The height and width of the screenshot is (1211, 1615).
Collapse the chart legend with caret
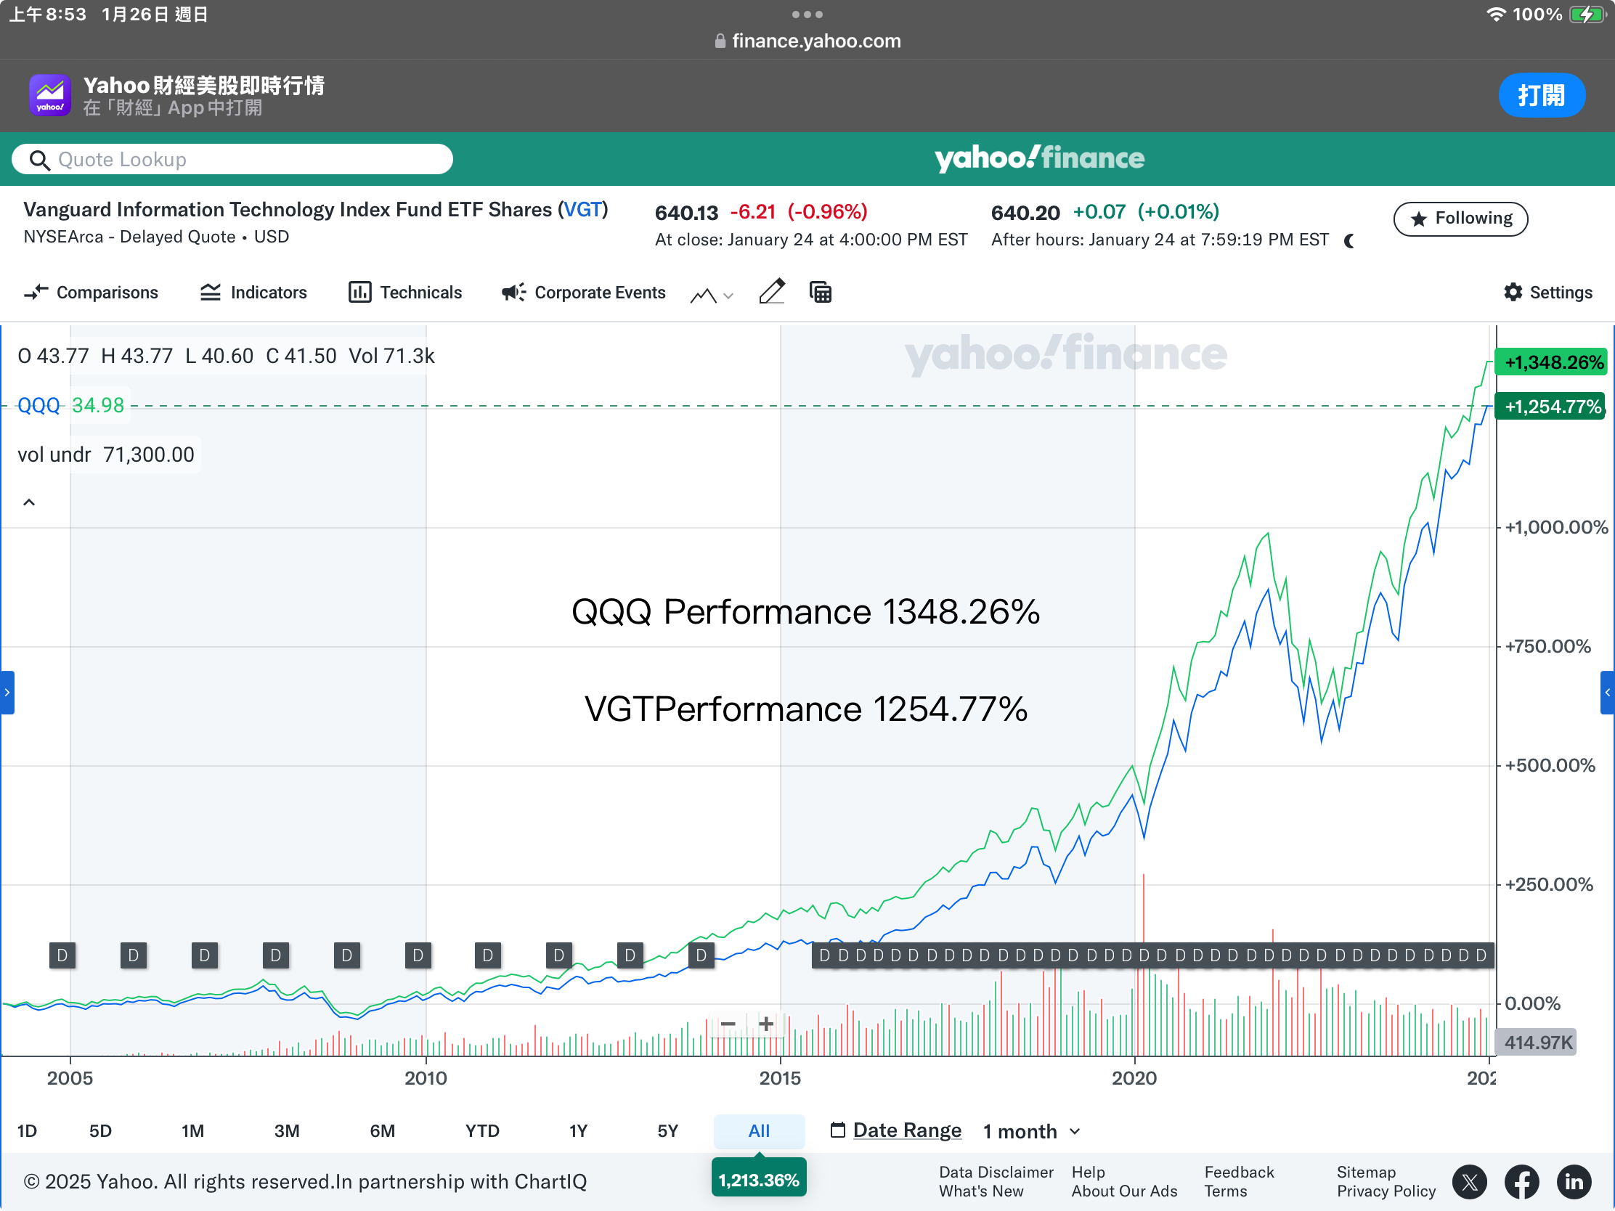(29, 502)
